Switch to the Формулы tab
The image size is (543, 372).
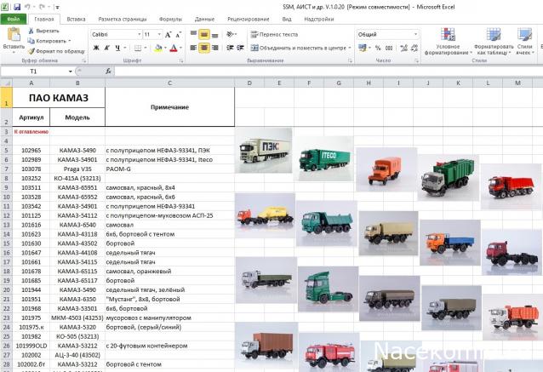point(170,19)
